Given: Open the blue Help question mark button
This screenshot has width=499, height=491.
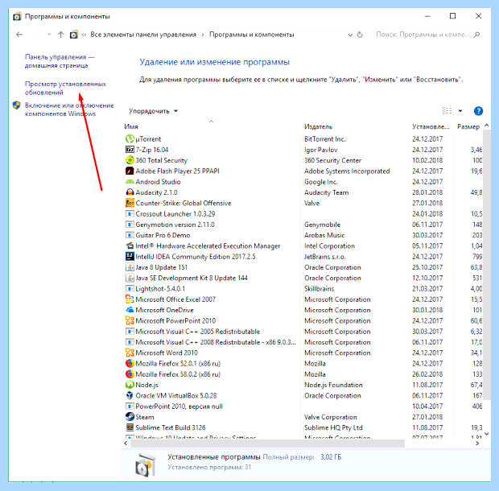Looking at the screenshot, I should (478, 111).
